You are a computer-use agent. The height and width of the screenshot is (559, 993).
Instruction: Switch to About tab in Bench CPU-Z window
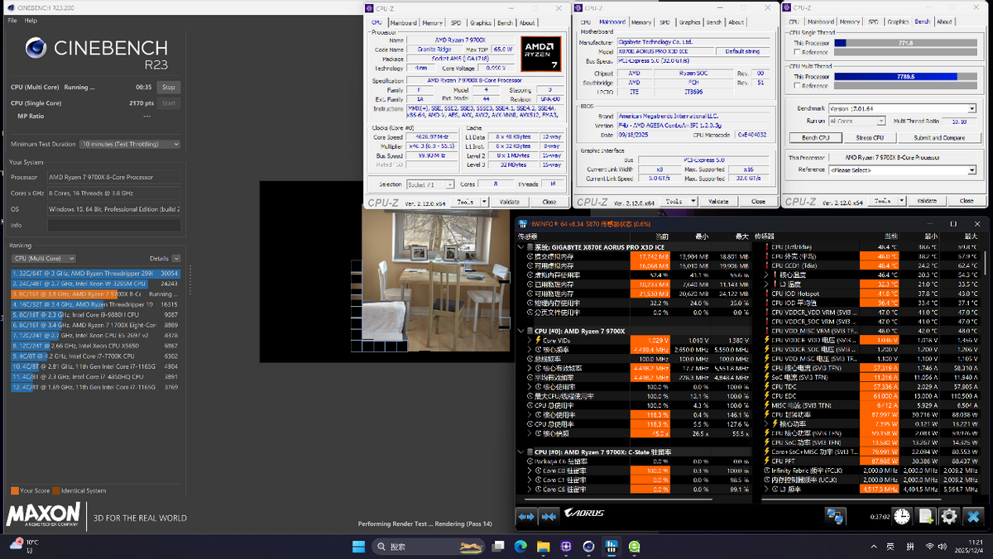tap(944, 21)
